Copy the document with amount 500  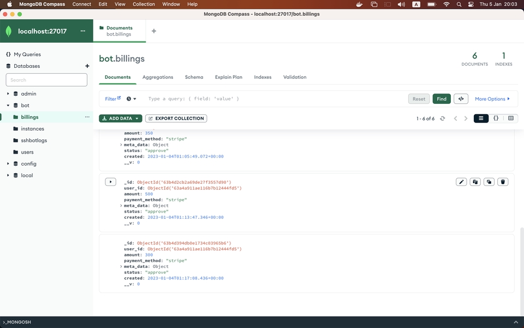[475, 181]
